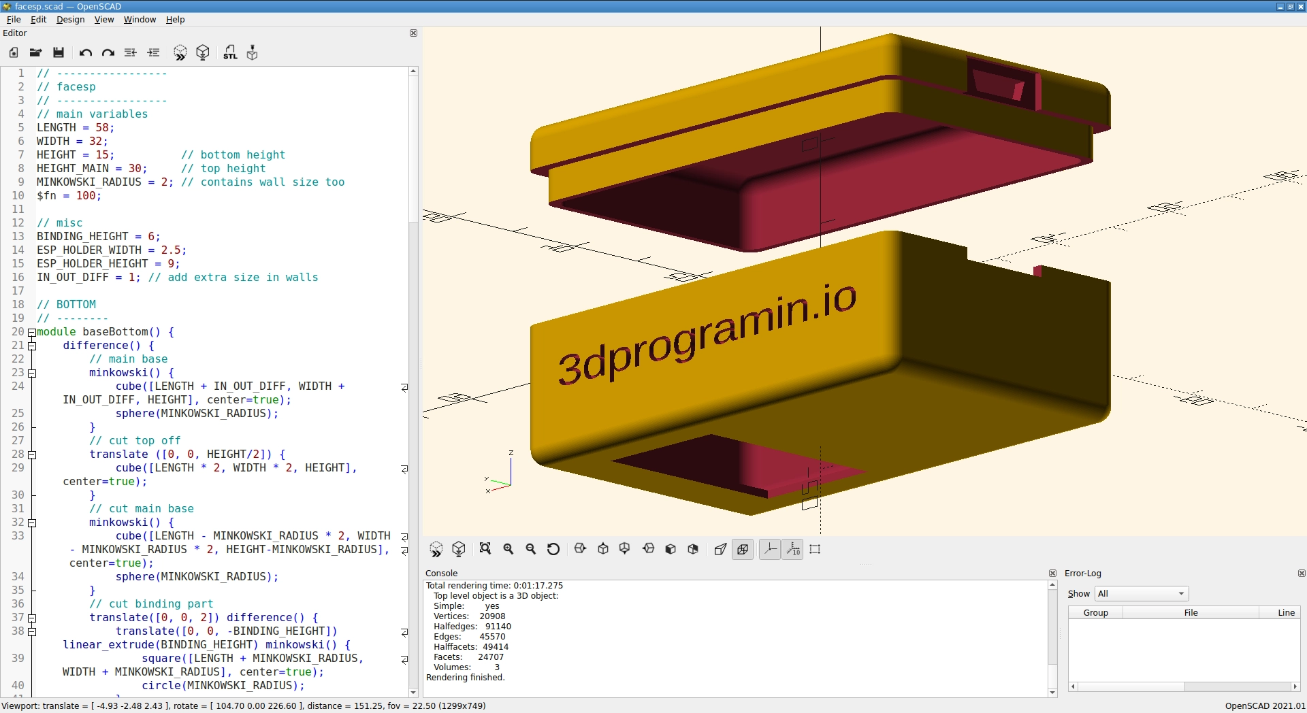Click the 'OpenSCAD 2021.01' version label

[1265, 706]
